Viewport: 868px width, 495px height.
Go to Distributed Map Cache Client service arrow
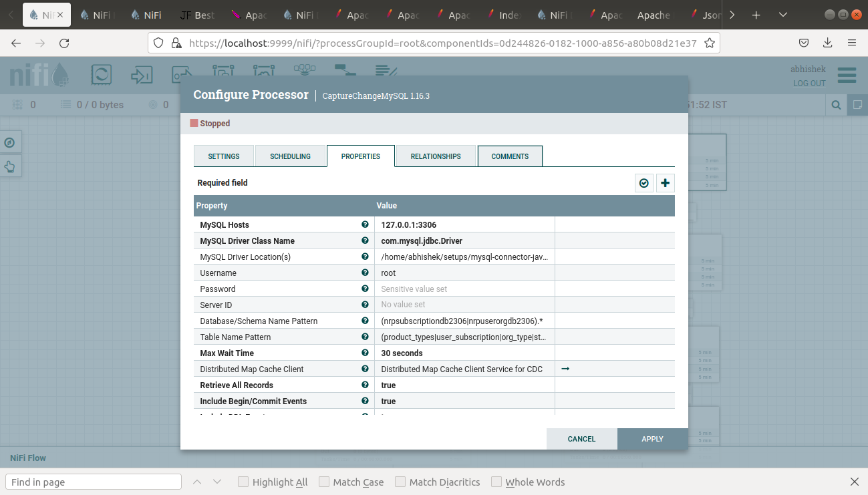tap(565, 368)
